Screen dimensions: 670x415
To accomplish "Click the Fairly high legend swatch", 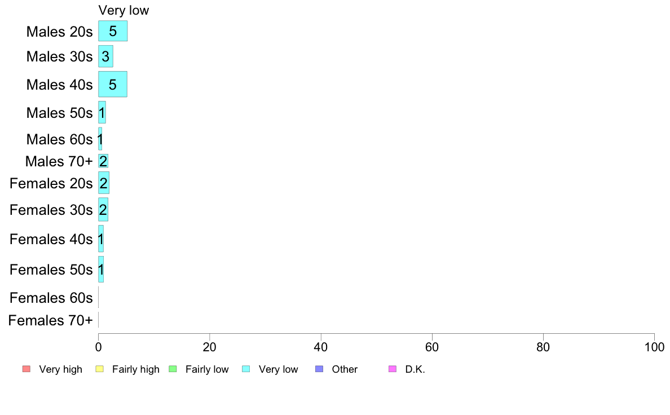I will point(99,369).
